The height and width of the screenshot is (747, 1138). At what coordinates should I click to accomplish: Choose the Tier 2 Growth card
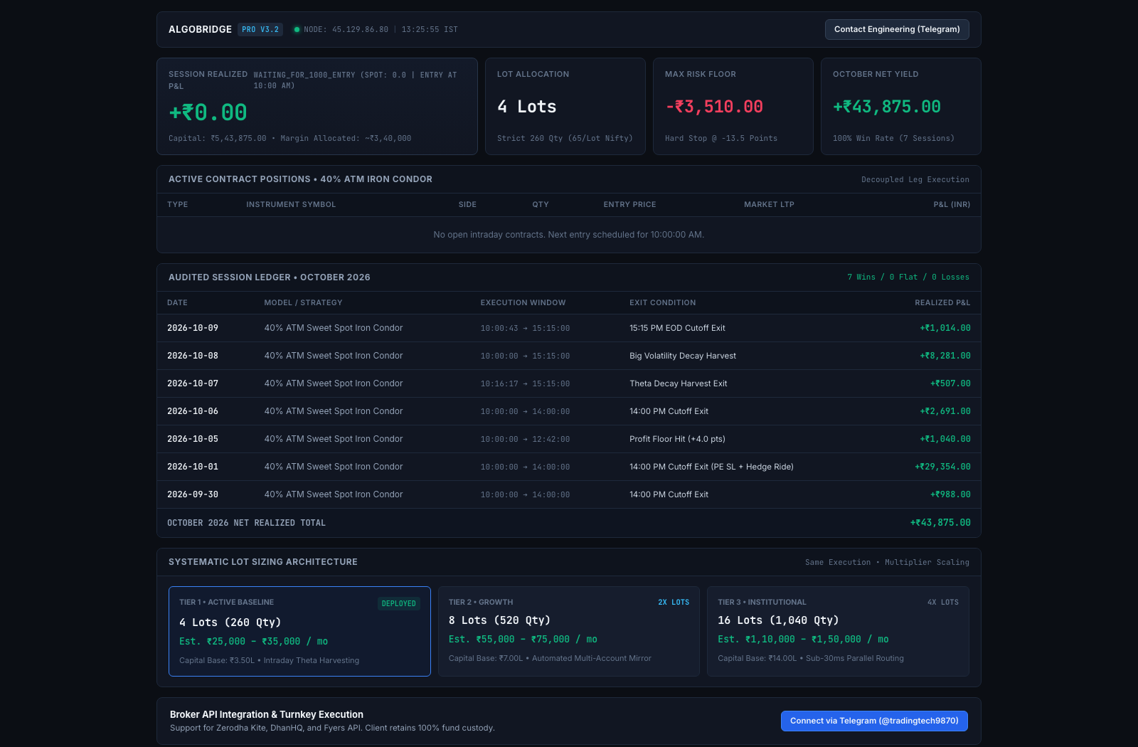coord(569,631)
